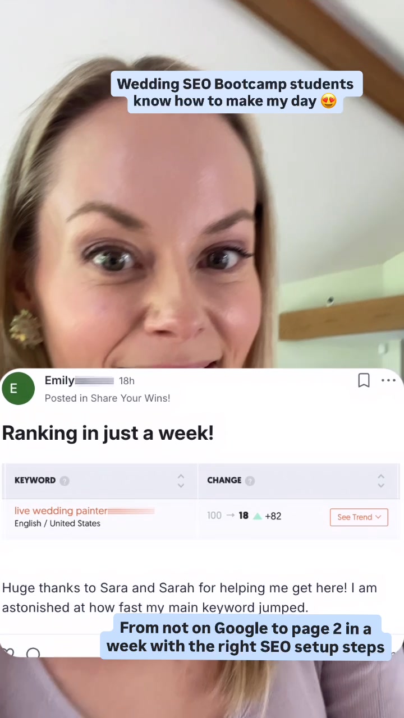This screenshot has width=404, height=718.
Task: Click the help icon beside CHANGE
Action: [250, 481]
